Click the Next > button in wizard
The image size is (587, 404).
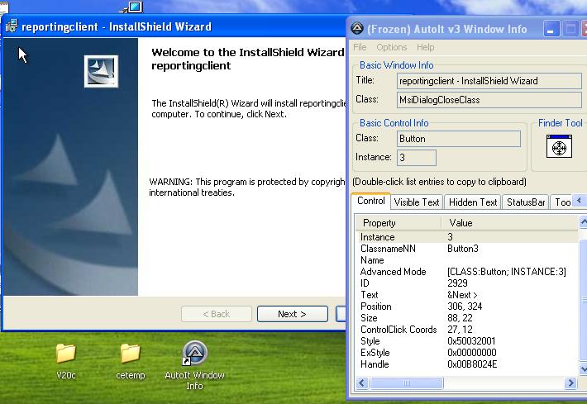click(x=293, y=314)
